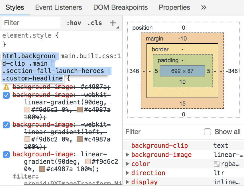This screenshot has height=186, width=244.
Task: Toggle the .cls classes button
Action: click(95, 23)
